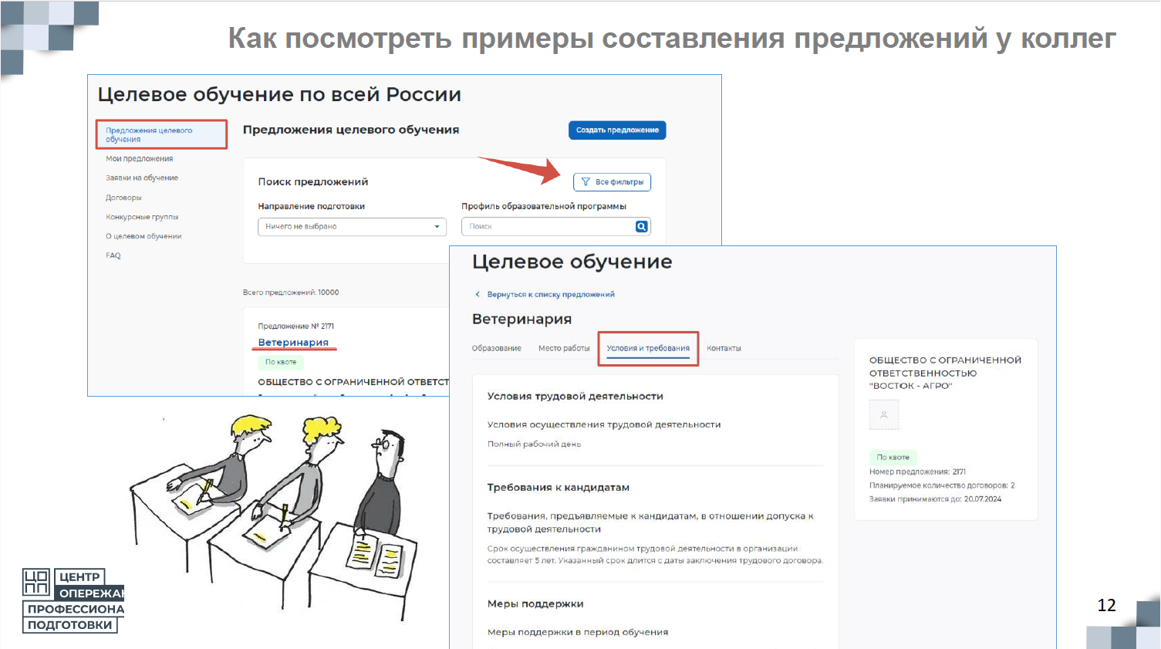Viewport: 1161px width, 649px height.
Task: Open the 'Место работы' tab
Action: tap(564, 348)
